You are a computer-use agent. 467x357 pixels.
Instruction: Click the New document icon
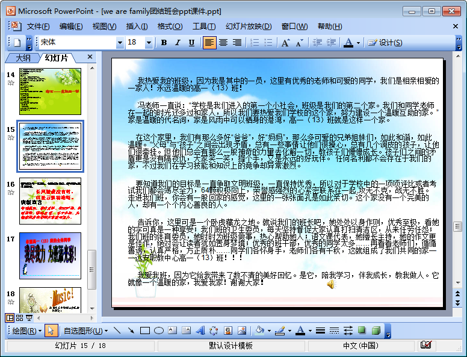17,43
